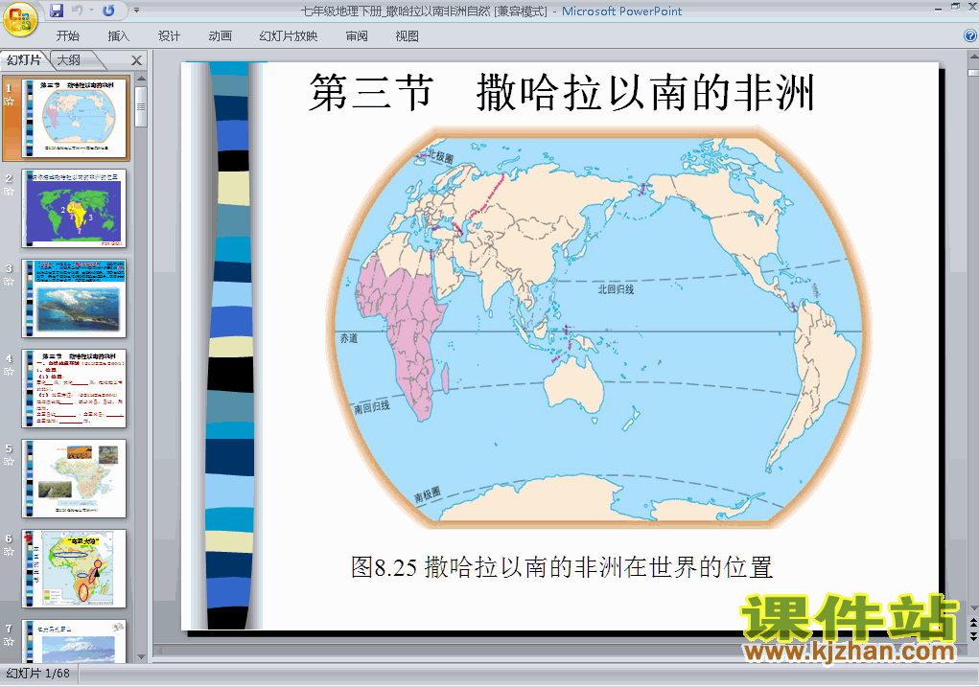Click the thumbnail pane scroll down arrow
Viewport: 979px width, 687px height.
pos(141,656)
